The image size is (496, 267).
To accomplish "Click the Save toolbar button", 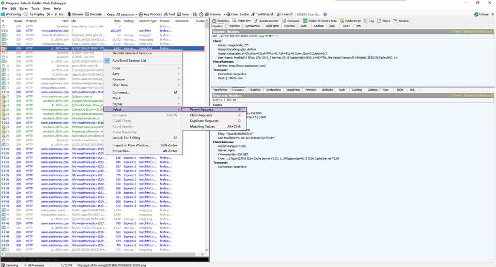I will click(x=183, y=14).
